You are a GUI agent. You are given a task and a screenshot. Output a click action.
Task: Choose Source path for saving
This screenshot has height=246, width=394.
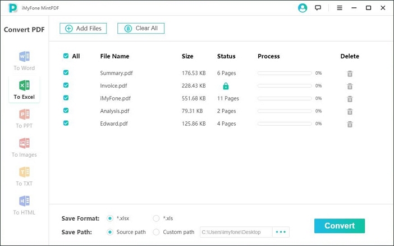click(110, 232)
